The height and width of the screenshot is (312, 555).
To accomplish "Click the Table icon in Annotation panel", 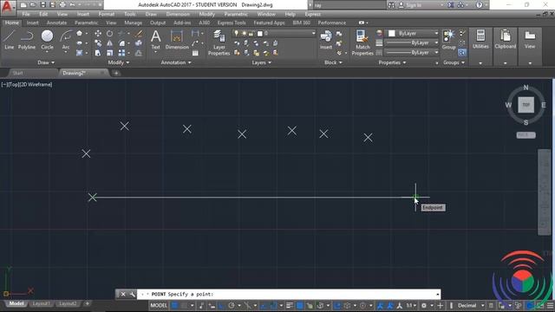I will click(x=195, y=53).
